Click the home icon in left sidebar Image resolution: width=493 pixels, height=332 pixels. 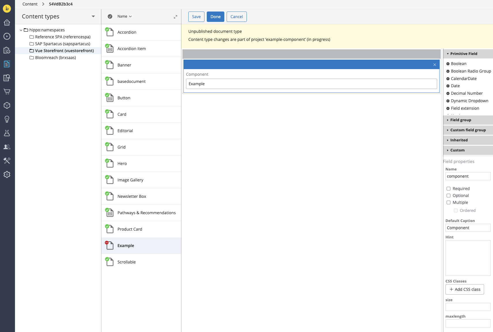(7, 22)
